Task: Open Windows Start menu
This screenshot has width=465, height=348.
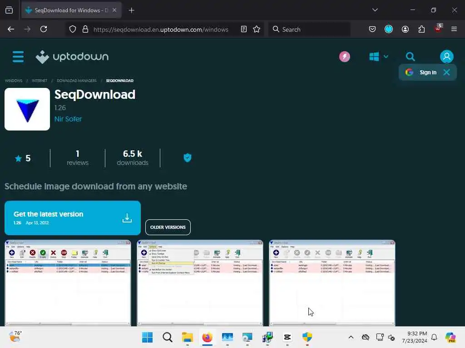Action: (148, 337)
